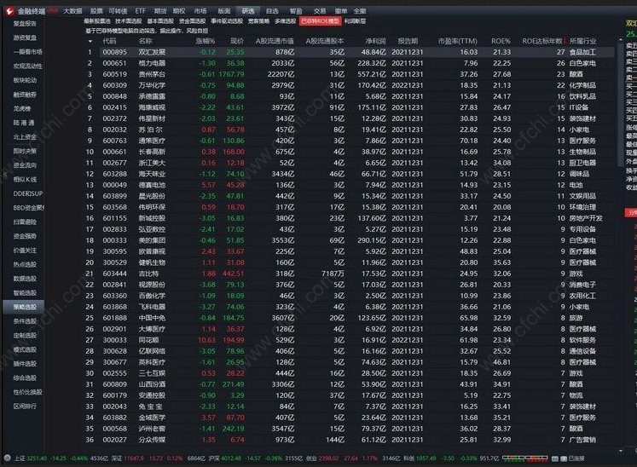The width and height of the screenshot is (637, 467).
Task: Open 龙虎榜 in the sidebar
Action: coord(22,109)
